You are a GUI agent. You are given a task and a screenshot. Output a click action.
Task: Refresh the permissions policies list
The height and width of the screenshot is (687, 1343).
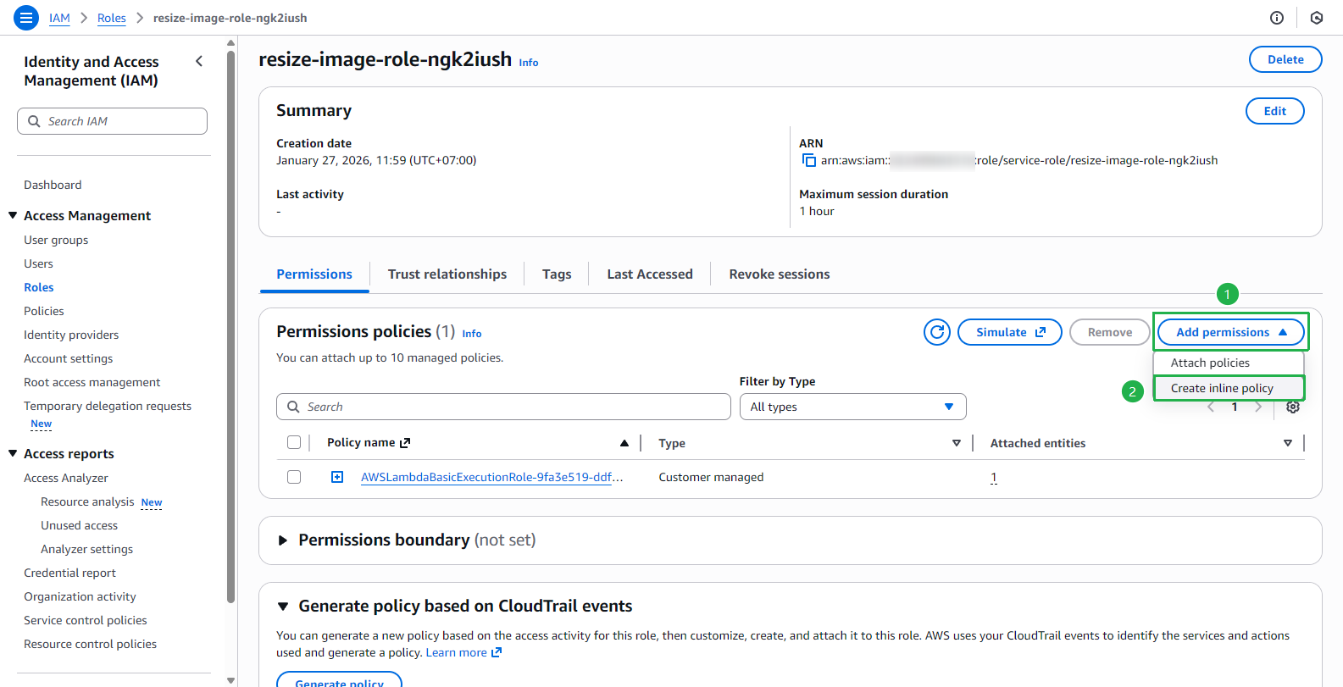point(937,332)
